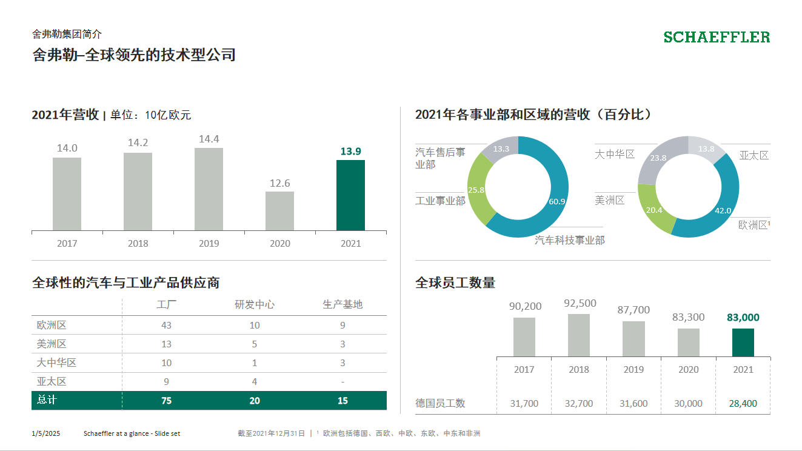Screen dimensions: 802x451
Task: Select the 13.8 light gray donut segment
Action: pyautogui.click(x=707, y=148)
